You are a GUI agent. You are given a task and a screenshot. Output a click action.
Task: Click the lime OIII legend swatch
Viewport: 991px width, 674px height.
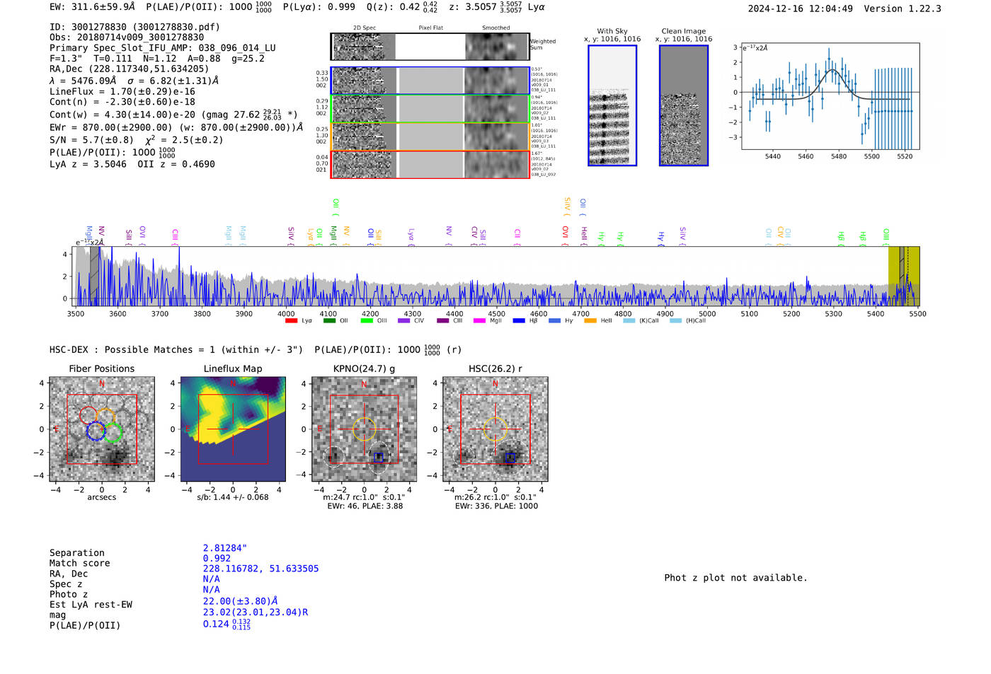click(x=367, y=321)
